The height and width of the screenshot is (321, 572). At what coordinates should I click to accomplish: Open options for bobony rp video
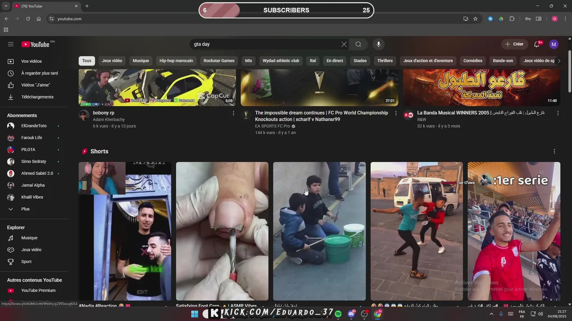[x=233, y=114]
